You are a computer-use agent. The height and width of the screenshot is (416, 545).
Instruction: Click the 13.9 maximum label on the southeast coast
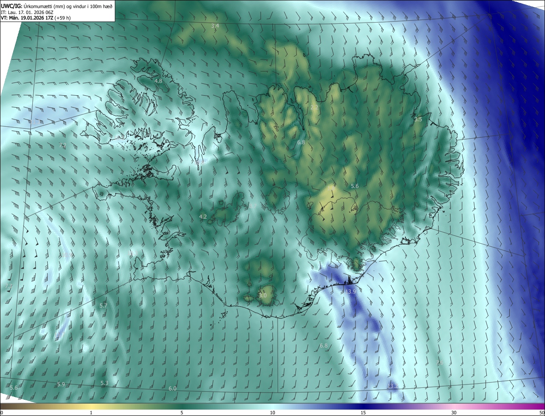tap(350, 291)
